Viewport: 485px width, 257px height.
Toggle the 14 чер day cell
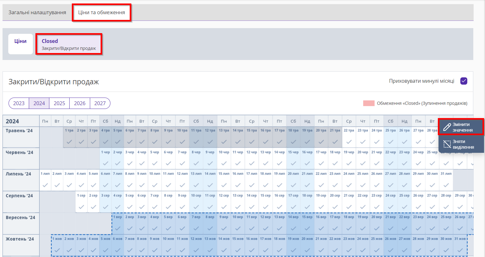[279, 159]
